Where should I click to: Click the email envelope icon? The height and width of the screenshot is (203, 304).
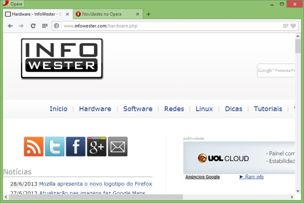pyautogui.click(x=118, y=147)
